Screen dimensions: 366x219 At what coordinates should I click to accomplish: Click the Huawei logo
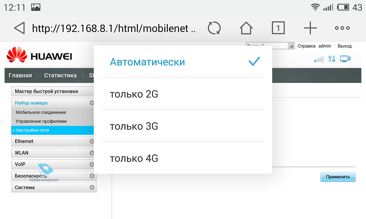(x=39, y=55)
